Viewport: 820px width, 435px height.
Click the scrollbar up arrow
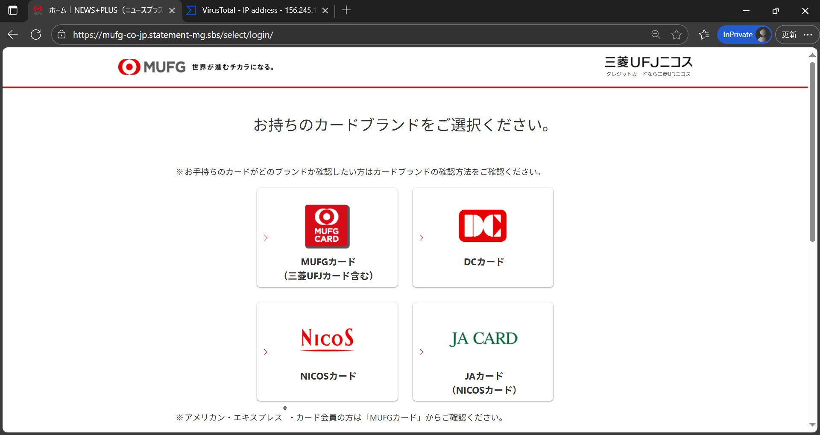coord(812,55)
